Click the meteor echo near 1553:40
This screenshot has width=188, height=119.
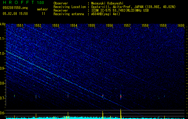click(68, 96)
